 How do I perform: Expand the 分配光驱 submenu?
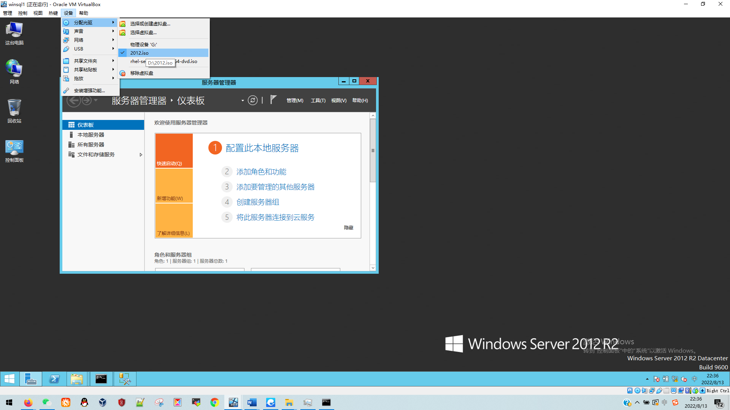pyautogui.click(x=89, y=22)
